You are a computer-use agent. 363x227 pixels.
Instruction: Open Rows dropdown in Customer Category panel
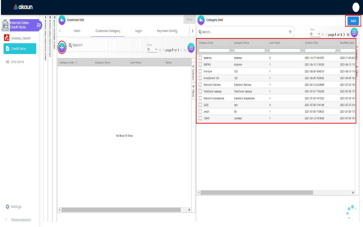click(x=152, y=49)
